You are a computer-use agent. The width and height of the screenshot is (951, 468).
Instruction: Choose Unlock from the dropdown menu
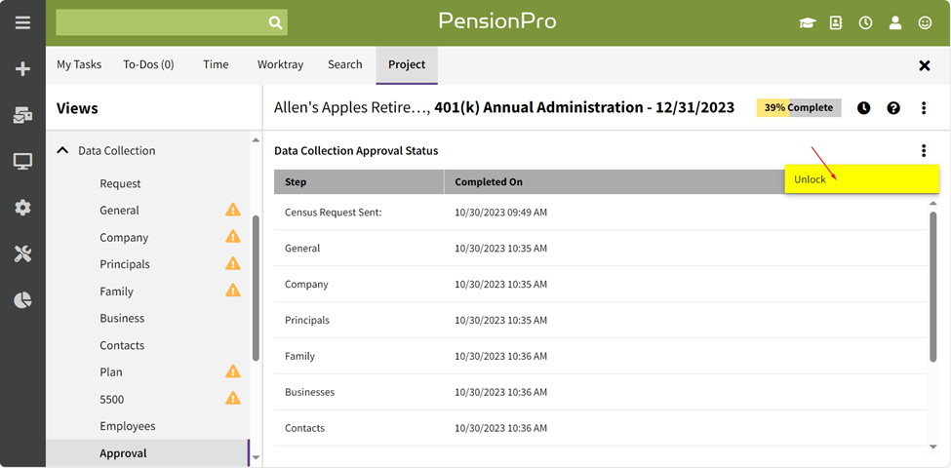point(862,179)
